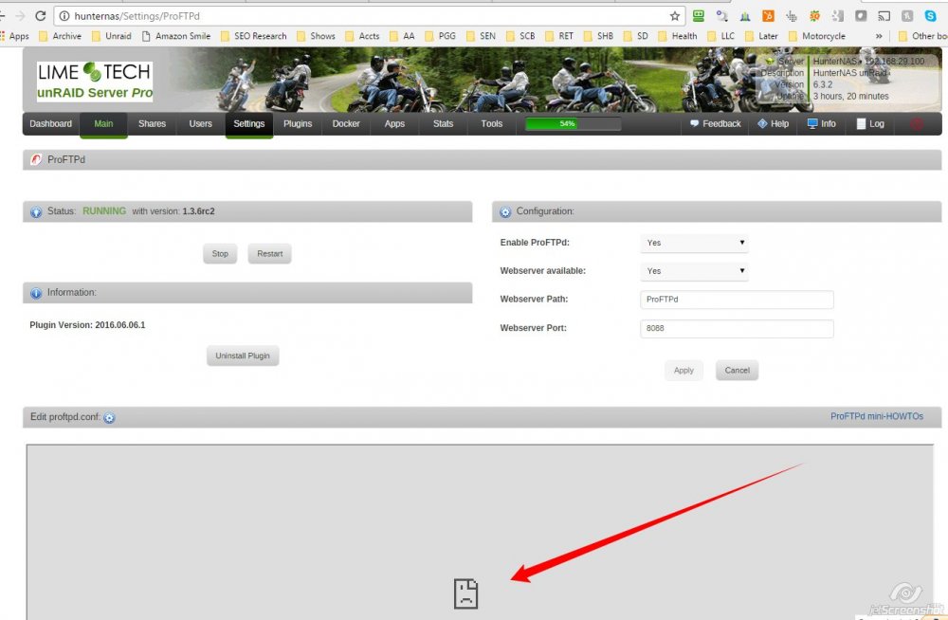
Task: Click the browser reload icon
Action: 41,16
